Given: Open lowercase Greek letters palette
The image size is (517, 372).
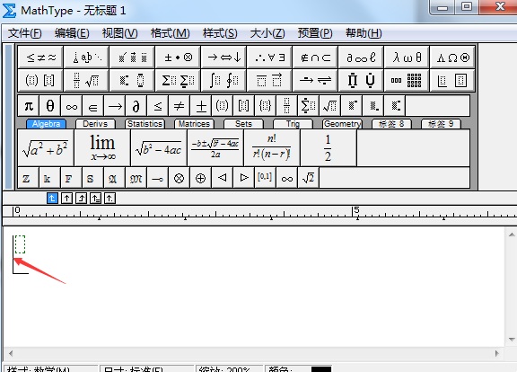Looking at the screenshot, I should click(x=407, y=58).
